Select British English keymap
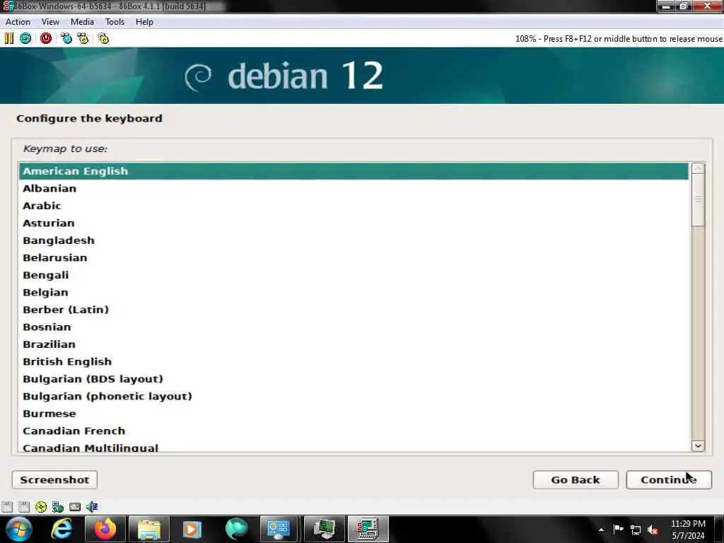The image size is (724, 543). pos(354,361)
